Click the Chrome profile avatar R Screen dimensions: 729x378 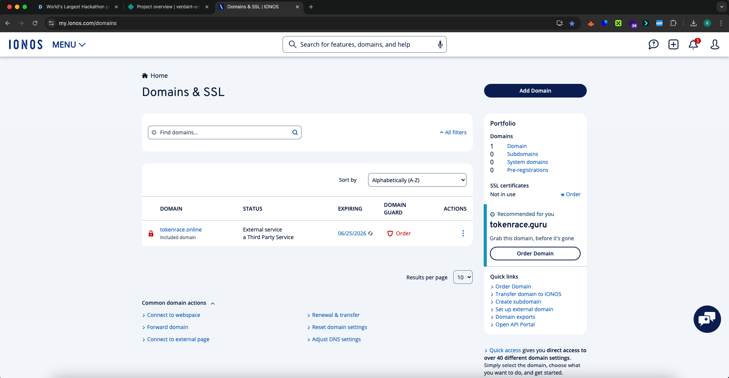[707, 23]
